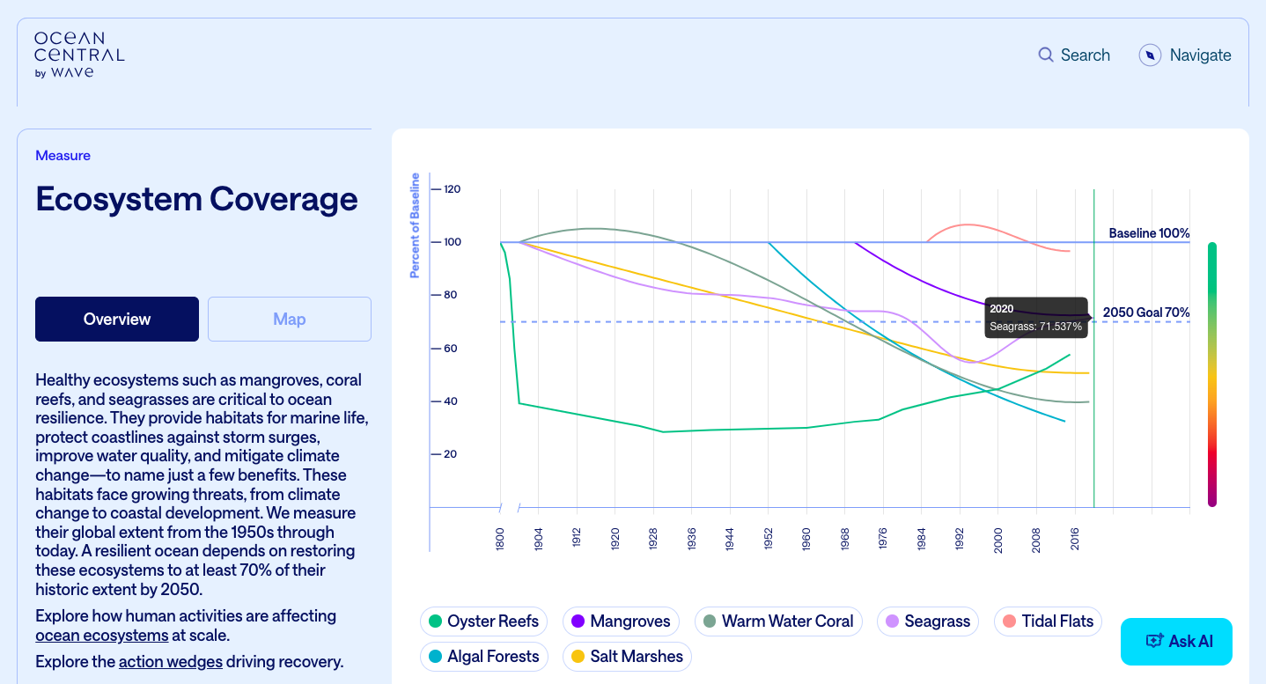
Task: Click the Percent of Baseline axis title
Action: pos(415,225)
